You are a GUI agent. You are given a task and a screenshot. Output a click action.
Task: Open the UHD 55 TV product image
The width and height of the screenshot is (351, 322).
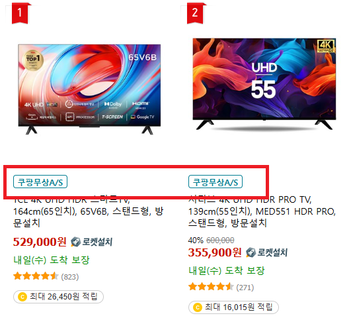[x=264, y=83]
